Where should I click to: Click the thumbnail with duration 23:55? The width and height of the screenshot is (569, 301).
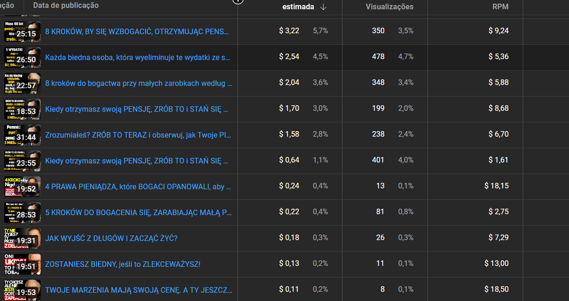pyautogui.click(x=23, y=161)
